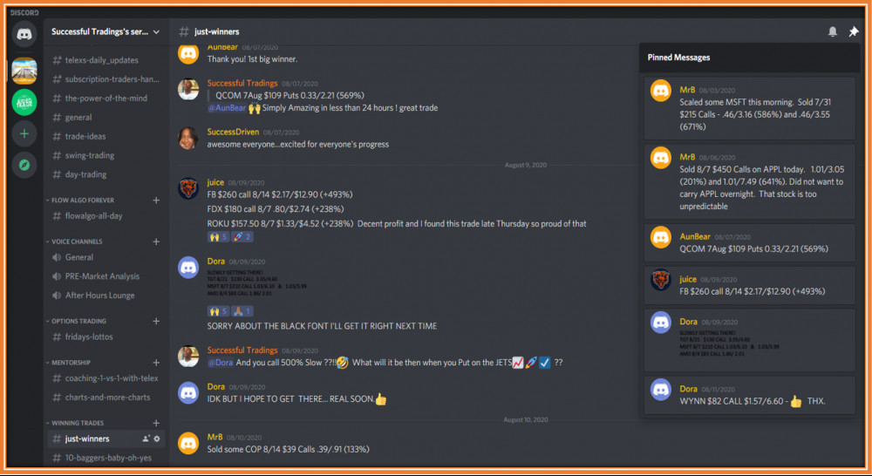Select the green server icon
The width and height of the screenshot is (872, 476).
(x=24, y=102)
